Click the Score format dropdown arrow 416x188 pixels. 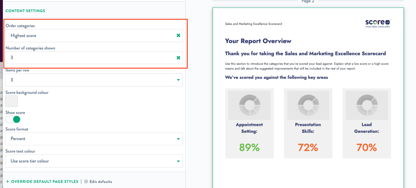178,139
